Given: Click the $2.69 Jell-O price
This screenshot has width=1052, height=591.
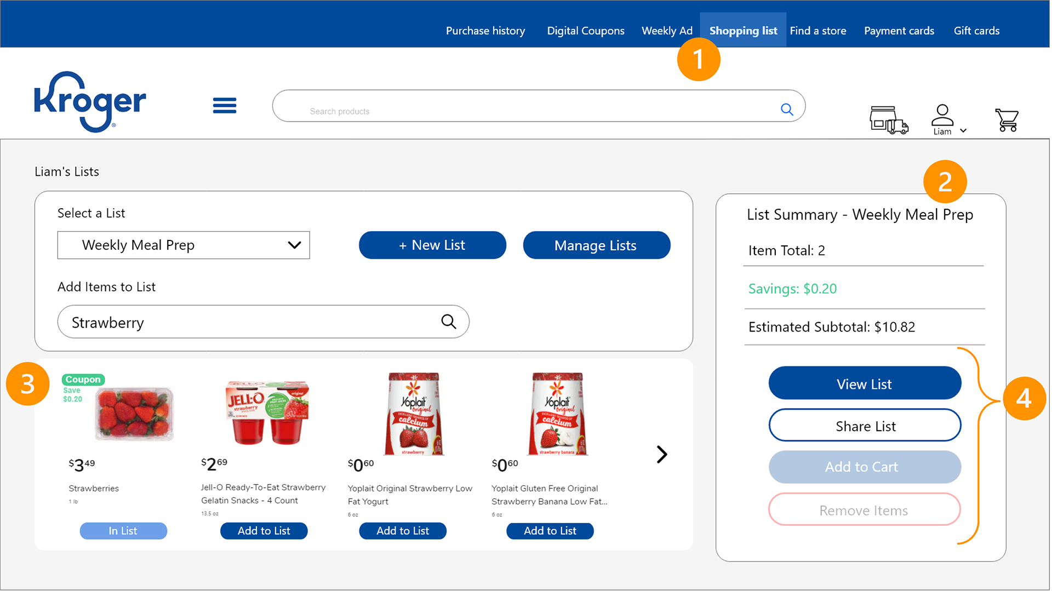Looking at the screenshot, I should (x=214, y=464).
